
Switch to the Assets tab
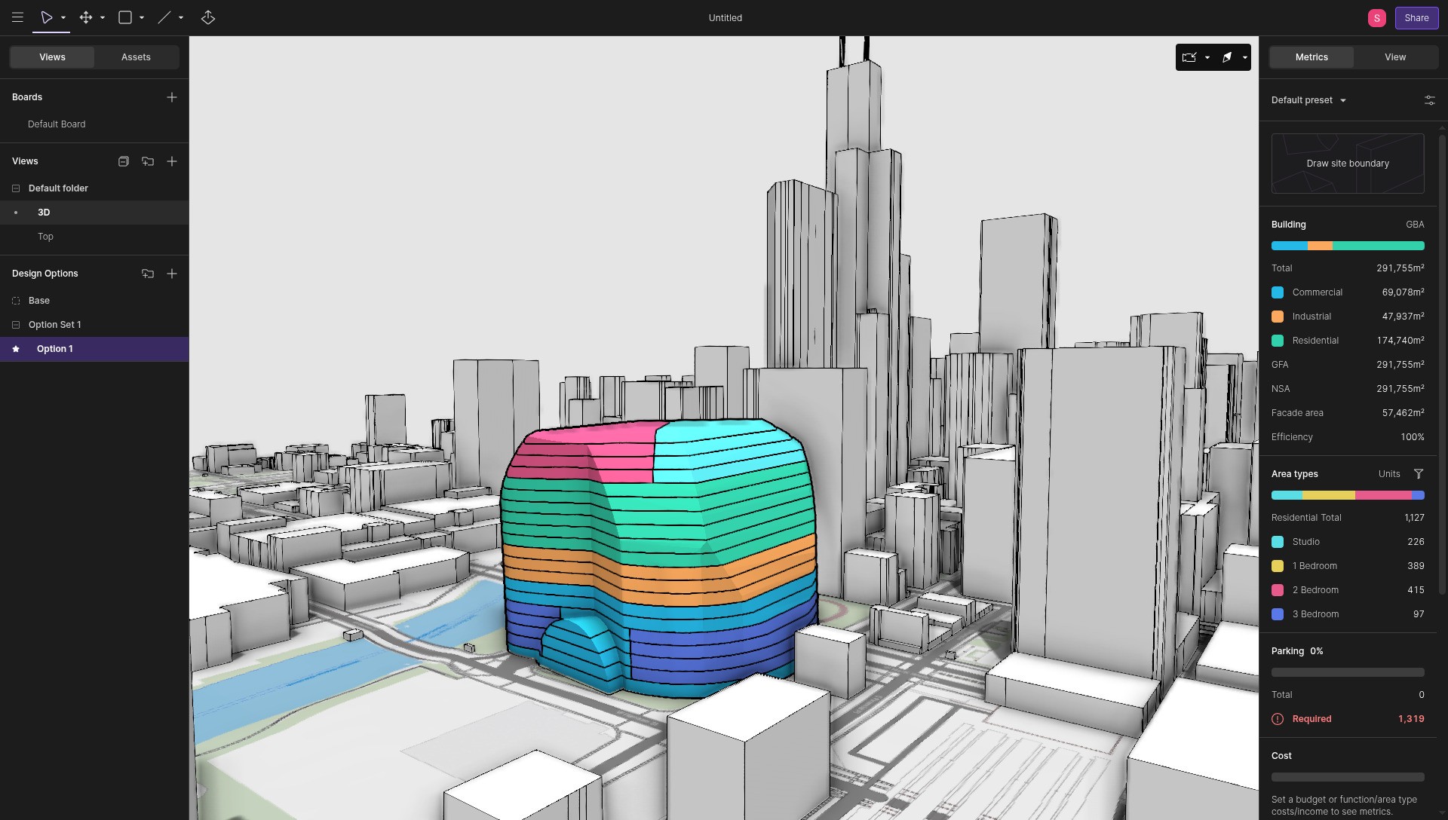click(136, 57)
